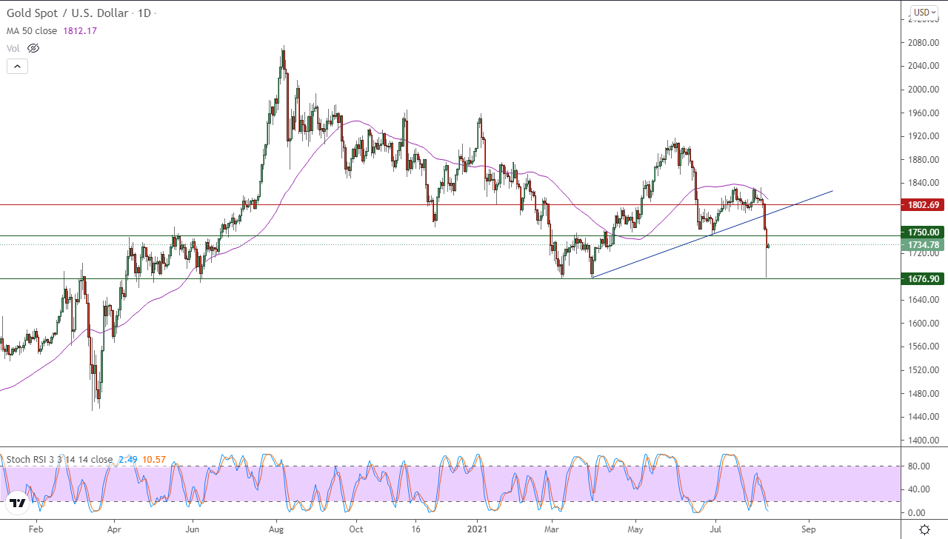Click the 1480.00 price axis tick
Image resolution: width=948 pixels, height=539 pixels.
point(924,394)
